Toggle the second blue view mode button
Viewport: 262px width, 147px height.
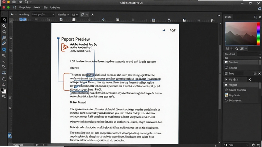[25, 19]
